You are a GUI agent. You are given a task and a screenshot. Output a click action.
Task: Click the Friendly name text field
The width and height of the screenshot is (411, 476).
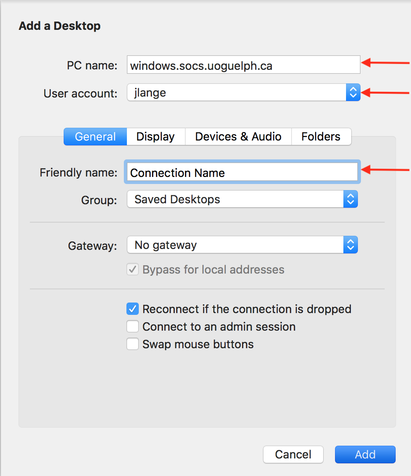point(242,173)
